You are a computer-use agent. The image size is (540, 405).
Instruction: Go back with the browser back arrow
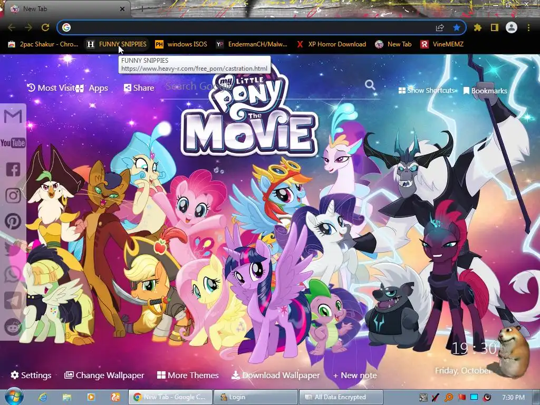click(x=12, y=27)
